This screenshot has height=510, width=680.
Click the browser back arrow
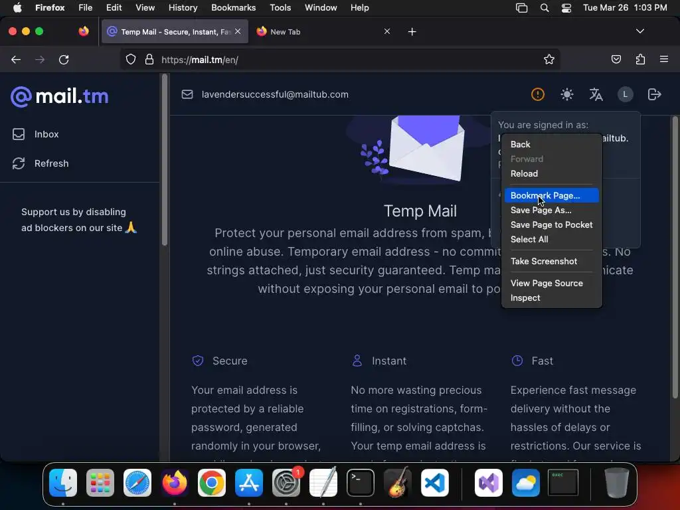pos(16,59)
